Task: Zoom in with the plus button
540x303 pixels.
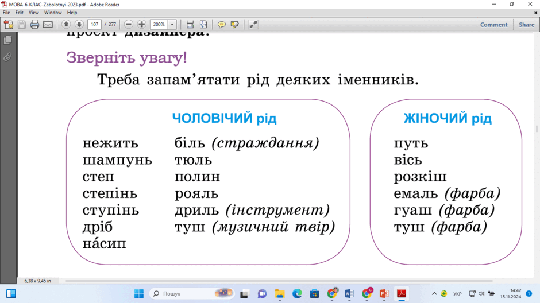Action: [141, 25]
